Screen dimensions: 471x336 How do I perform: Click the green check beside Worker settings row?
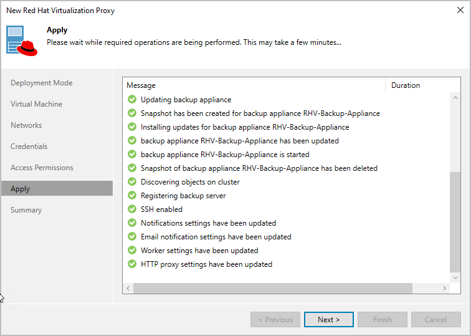[x=132, y=250]
